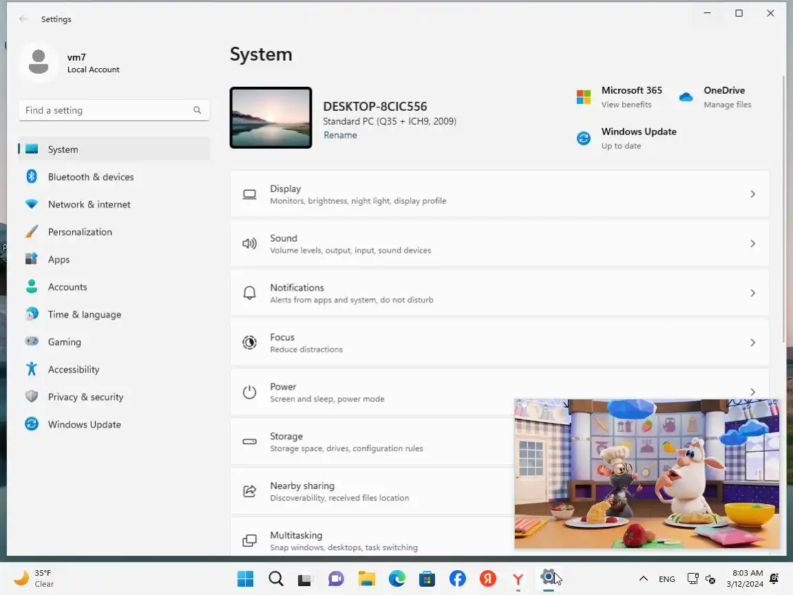This screenshot has height=595, width=793.
Task: Open Task View on the taskbar
Action: tap(304, 578)
